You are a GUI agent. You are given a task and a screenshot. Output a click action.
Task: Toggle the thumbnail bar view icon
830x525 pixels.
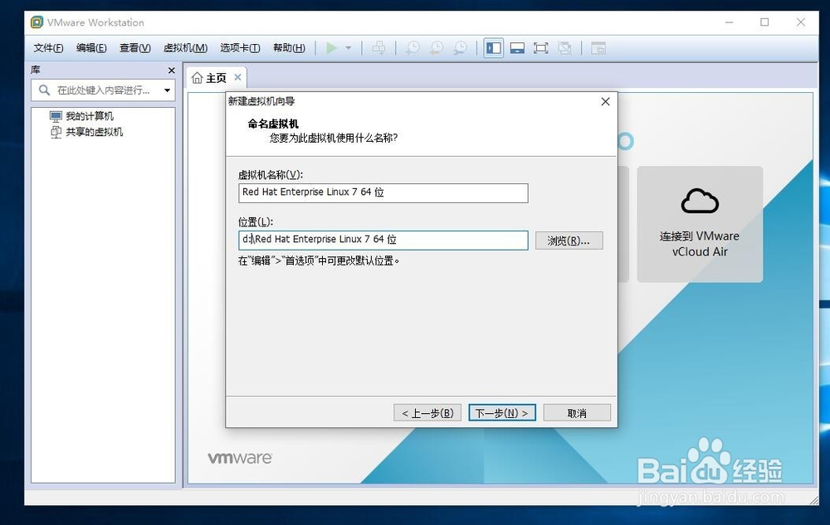[517, 48]
